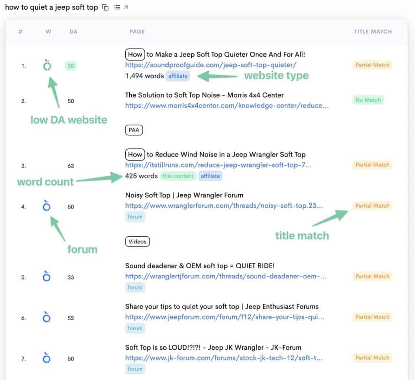
Task: Click the Partial Match badge in the itstillruns.com row
Action: (372, 165)
